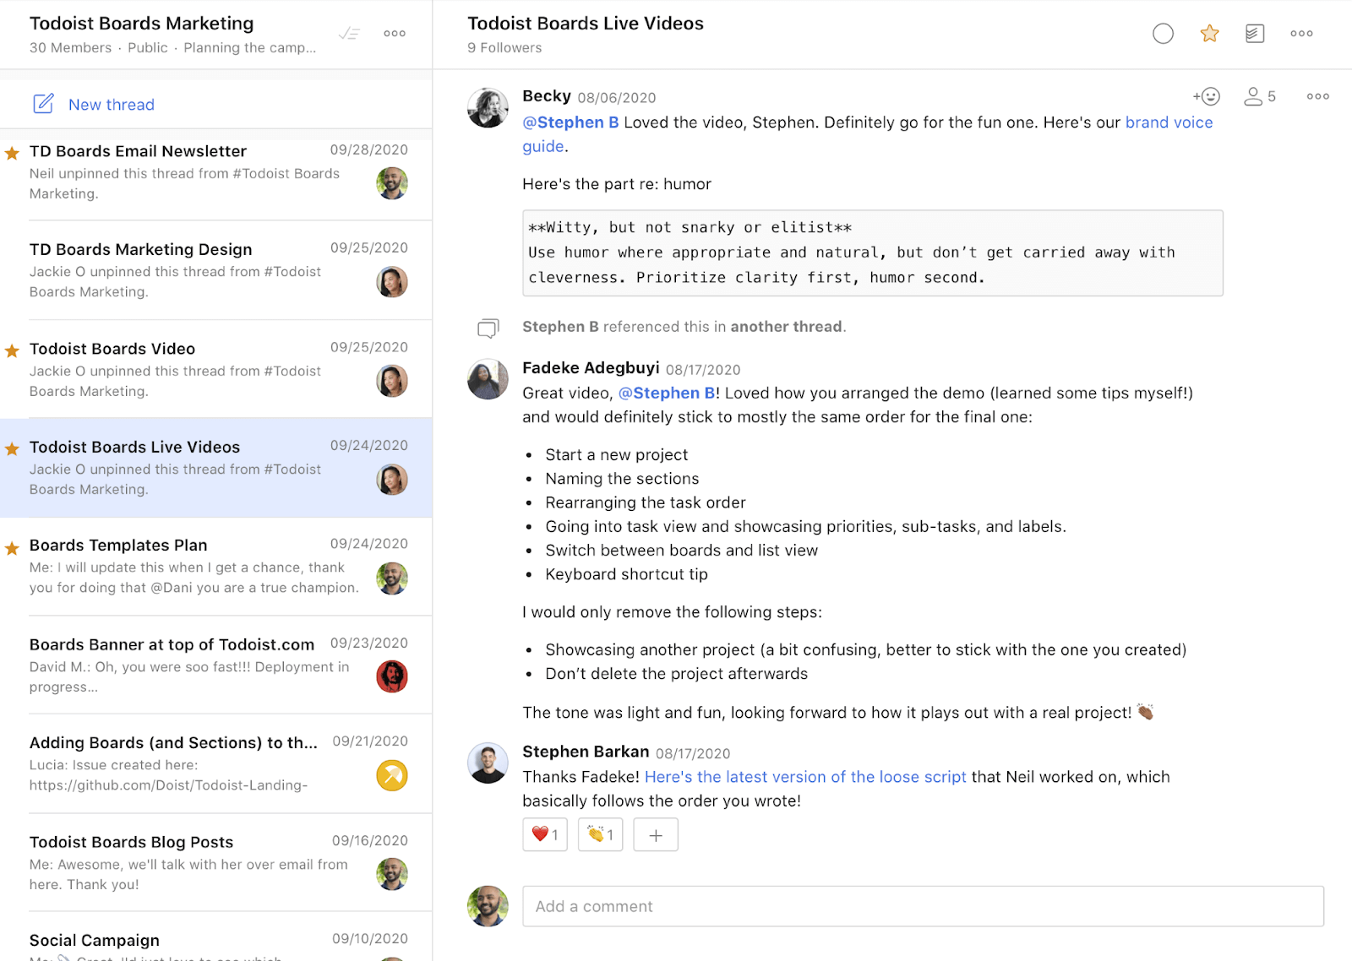Image resolution: width=1352 pixels, height=961 pixels.
Task: Click the 08/06/2020 timestamp on Becky's message
Action: click(x=617, y=98)
